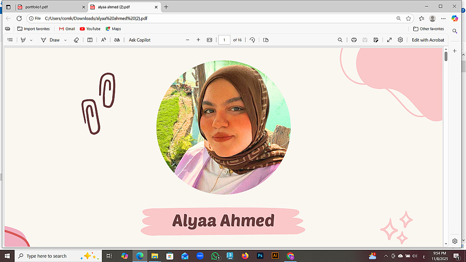The image size is (466, 262).
Task: Expand the Other favorites folder
Action: [x=429, y=29]
